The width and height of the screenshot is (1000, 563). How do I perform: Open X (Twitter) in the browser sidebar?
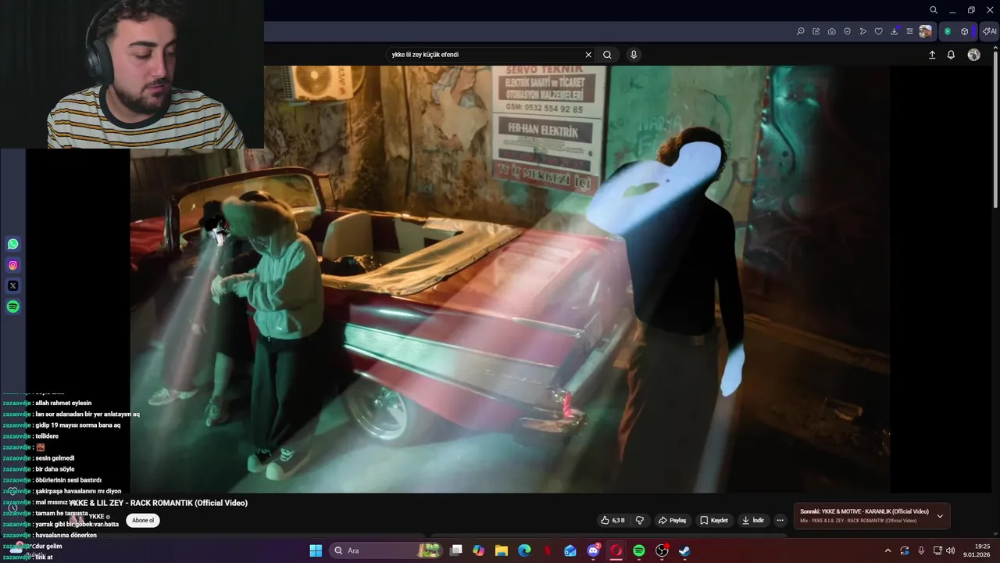[13, 286]
